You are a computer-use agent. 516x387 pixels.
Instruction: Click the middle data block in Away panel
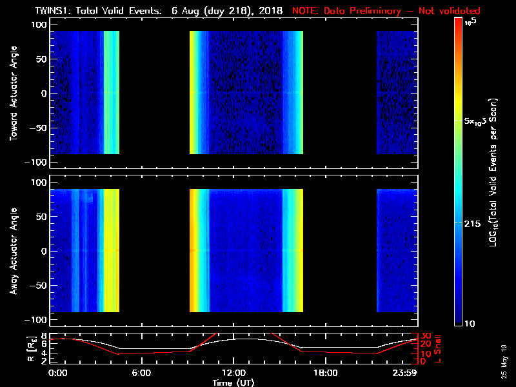pos(246,250)
